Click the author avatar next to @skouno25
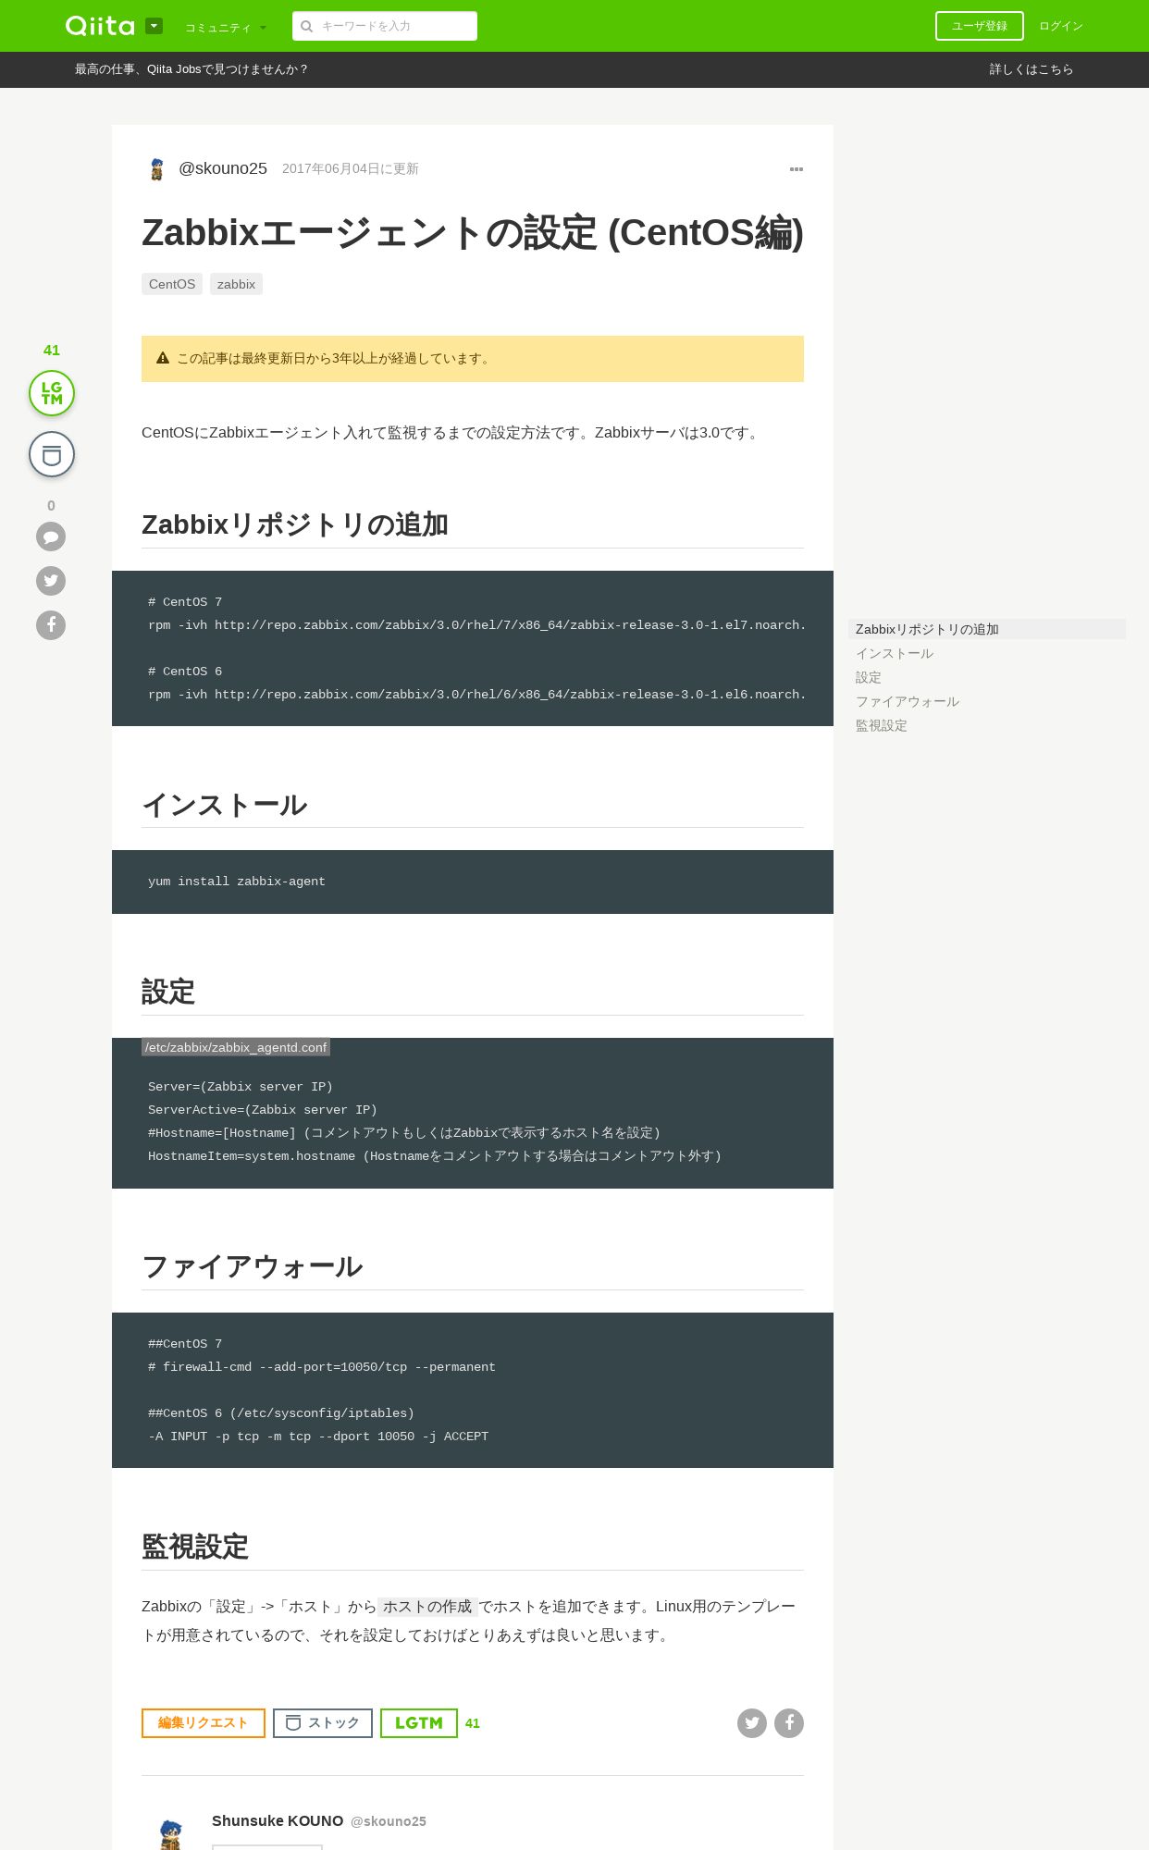 [x=156, y=168]
